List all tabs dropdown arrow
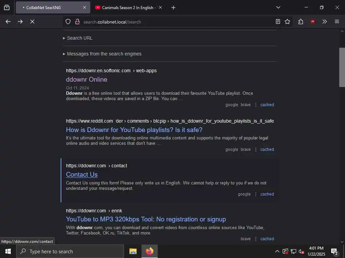Screen dimensions: 345x258 tap(278, 7)
